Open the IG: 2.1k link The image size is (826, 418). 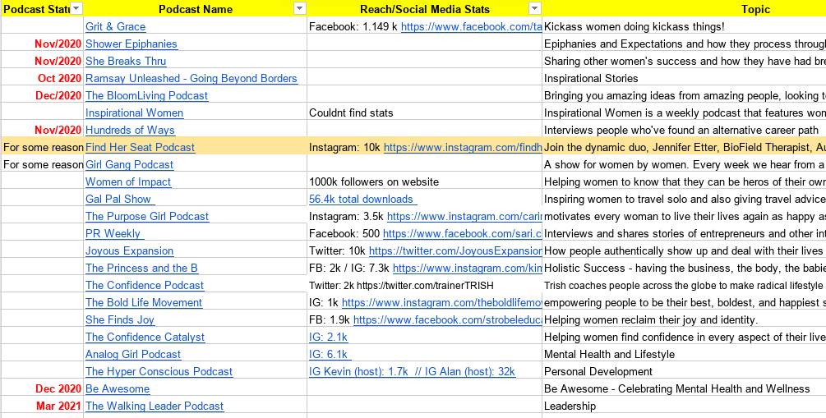pyautogui.click(x=328, y=337)
